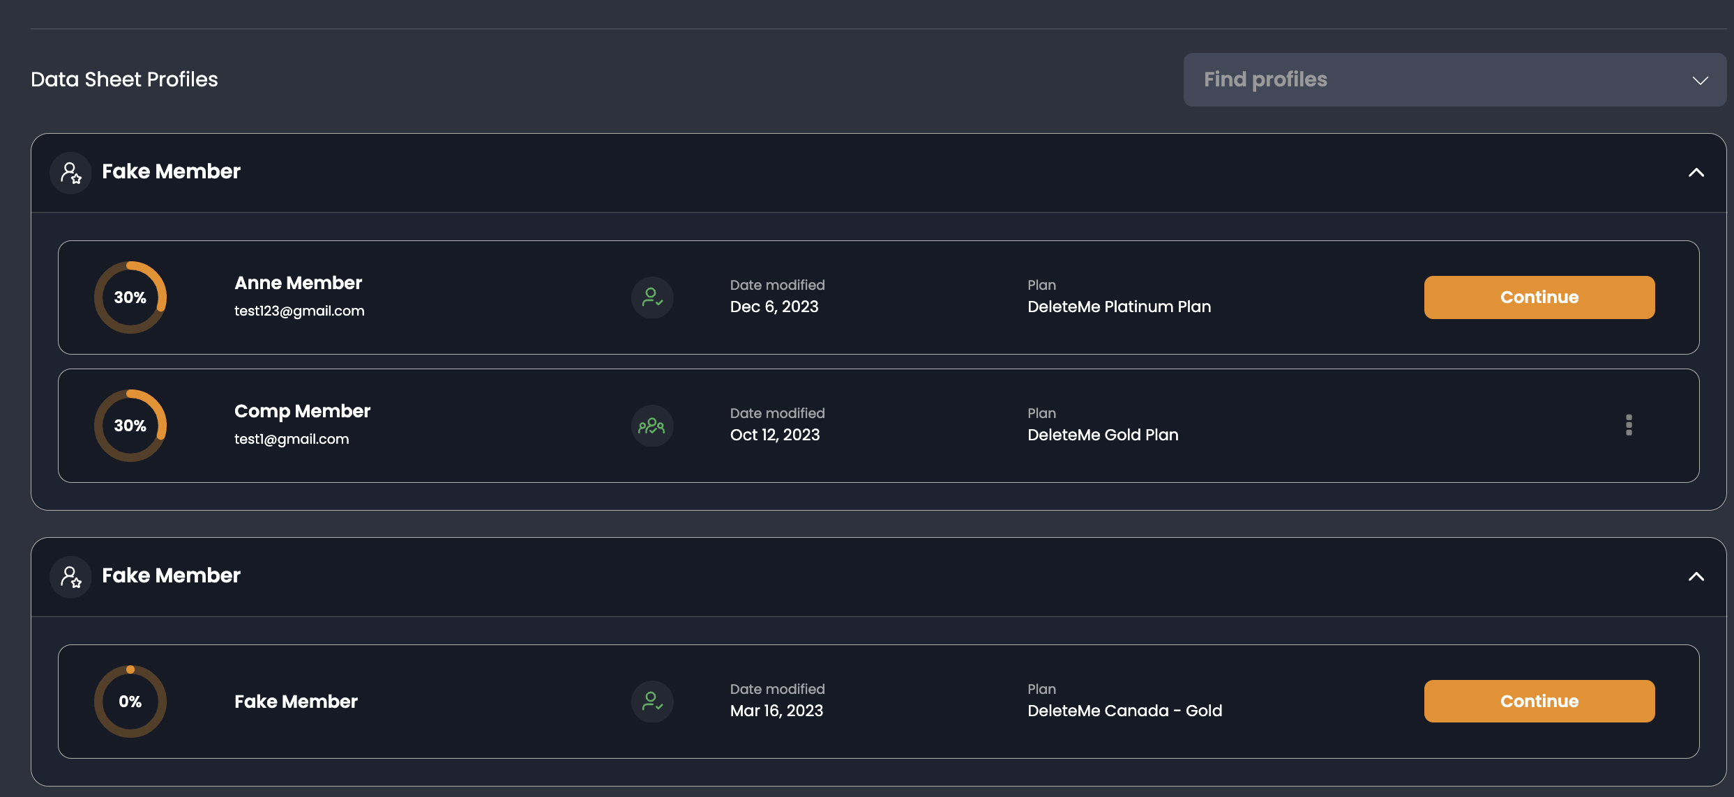This screenshot has height=797, width=1734.
Task: Click Anne Member's verified user icon
Action: [x=652, y=297]
